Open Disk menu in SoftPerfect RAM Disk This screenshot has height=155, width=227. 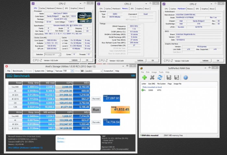(x=148, y=72)
